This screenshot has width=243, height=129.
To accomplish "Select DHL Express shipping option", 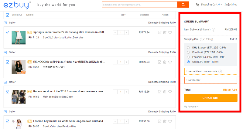I will [x=188, y=48].
